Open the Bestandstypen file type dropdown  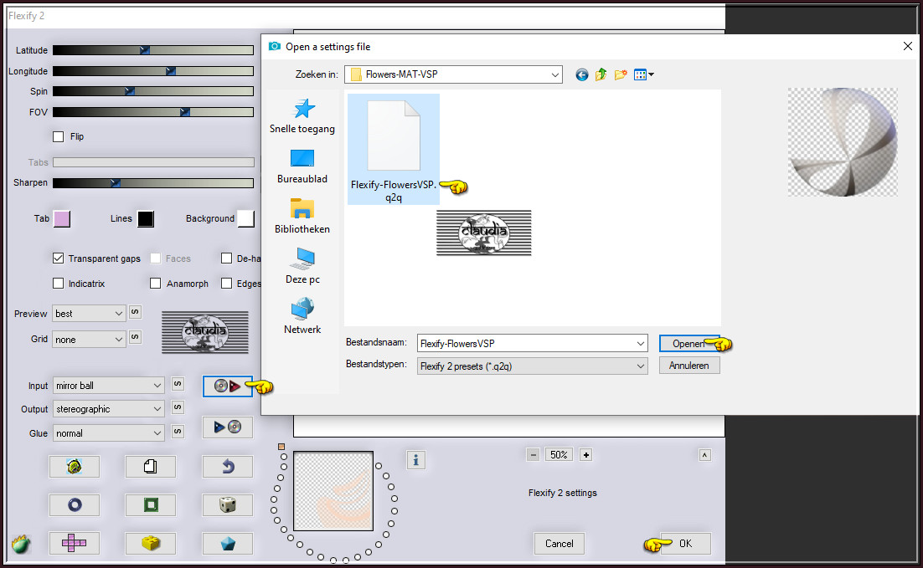tap(532, 366)
